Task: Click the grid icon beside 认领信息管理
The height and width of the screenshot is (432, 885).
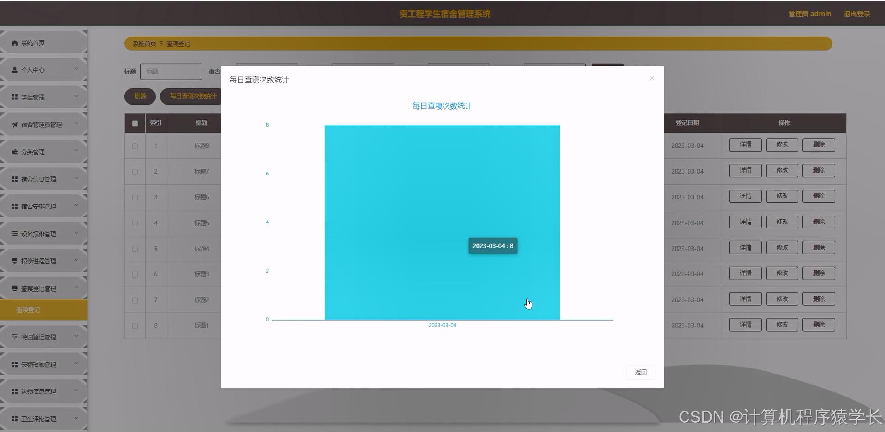Action: (x=15, y=391)
